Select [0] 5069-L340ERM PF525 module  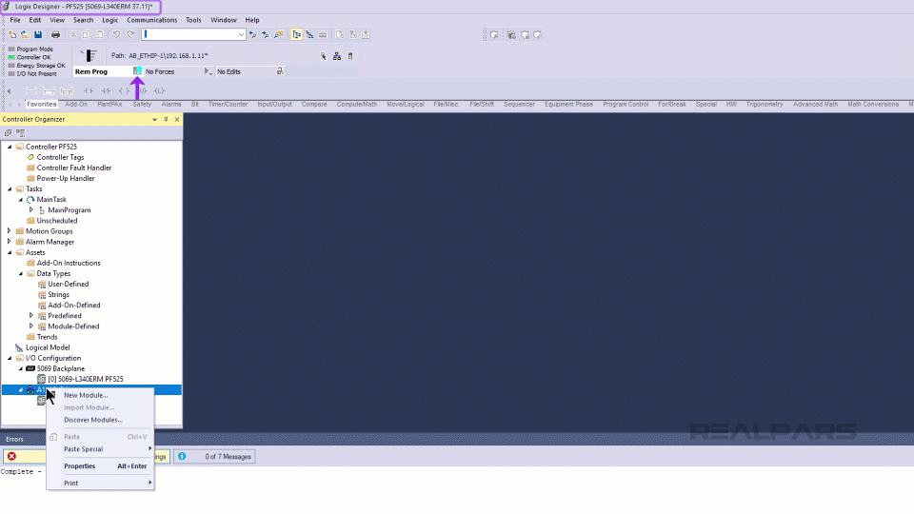(86, 380)
